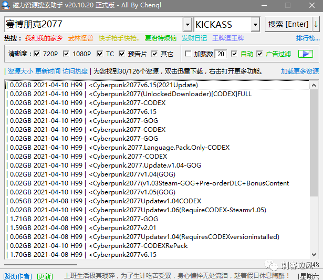Select result Updatev1.04(RequiresCODEXversioninstalled)
The width and height of the screenshot is (323, 280).
[157, 237]
